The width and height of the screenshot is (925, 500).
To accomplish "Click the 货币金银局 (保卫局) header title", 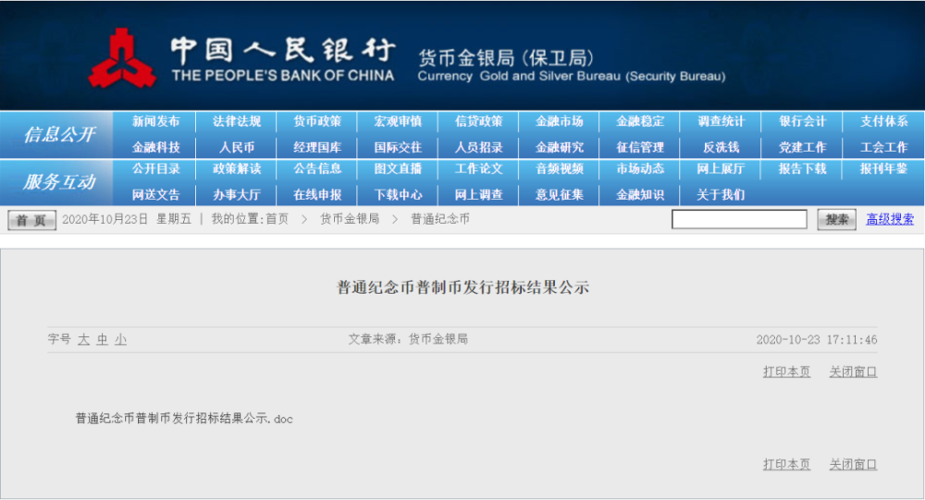I will tap(506, 58).
